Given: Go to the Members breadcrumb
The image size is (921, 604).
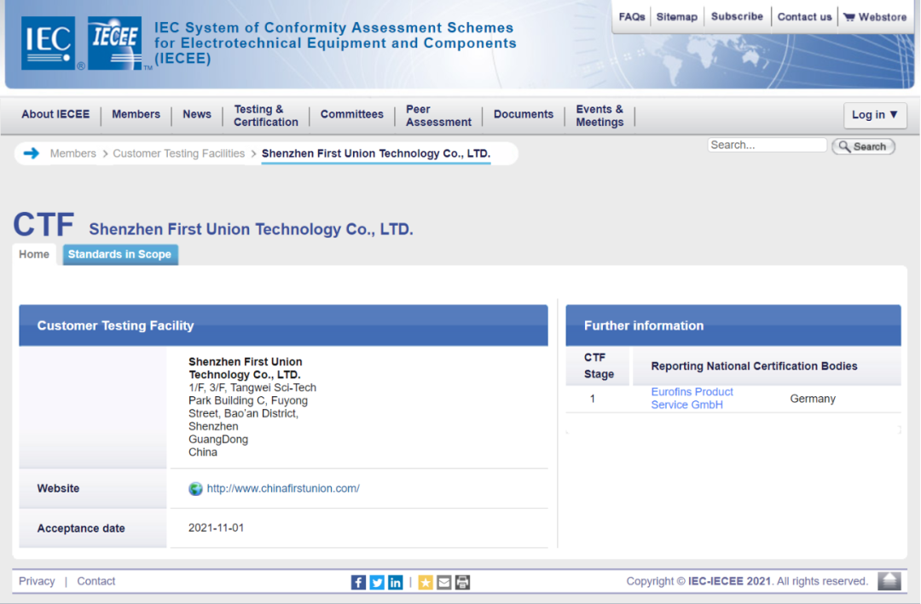Looking at the screenshot, I should (x=72, y=153).
